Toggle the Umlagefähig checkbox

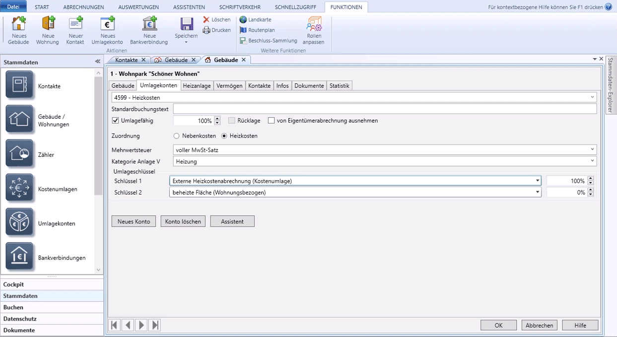pyautogui.click(x=116, y=121)
